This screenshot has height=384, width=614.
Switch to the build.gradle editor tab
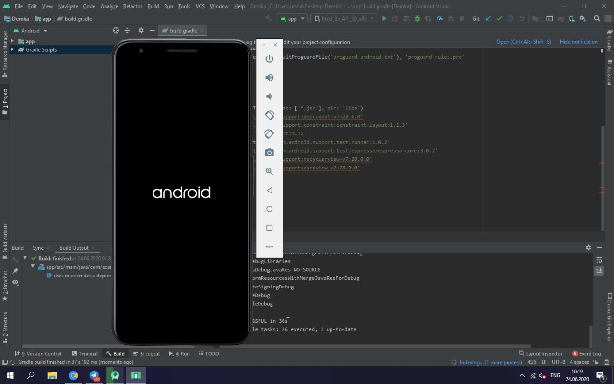pyautogui.click(x=183, y=30)
